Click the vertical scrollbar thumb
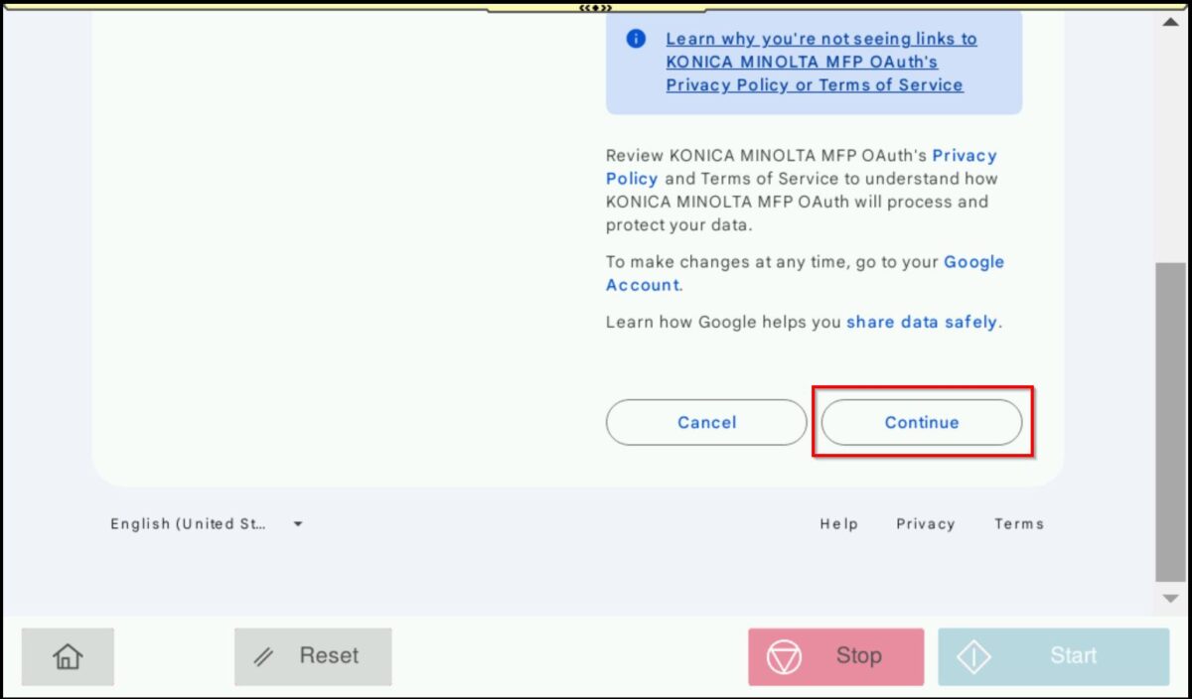 (1170, 422)
